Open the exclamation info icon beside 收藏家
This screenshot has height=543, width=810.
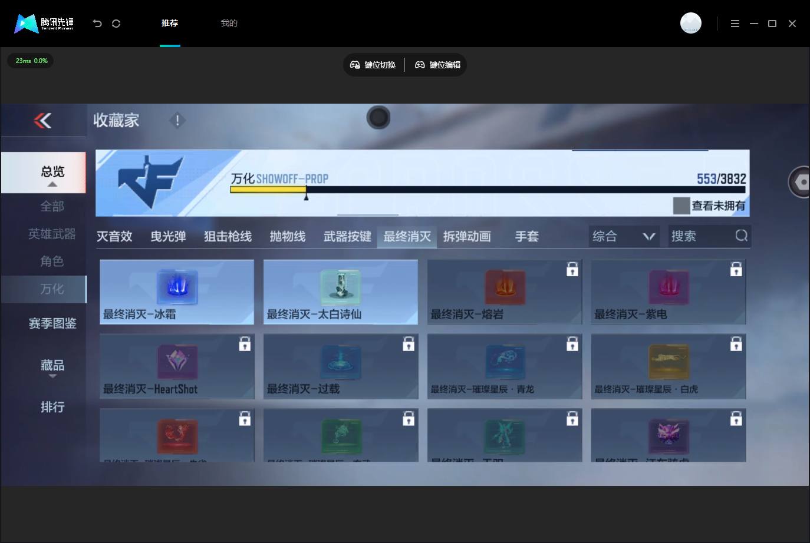tap(177, 121)
